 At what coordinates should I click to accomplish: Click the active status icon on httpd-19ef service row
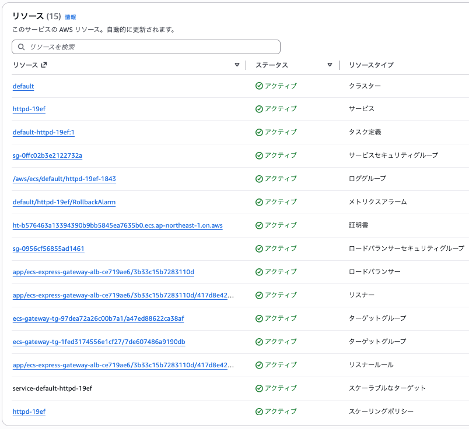click(258, 109)
